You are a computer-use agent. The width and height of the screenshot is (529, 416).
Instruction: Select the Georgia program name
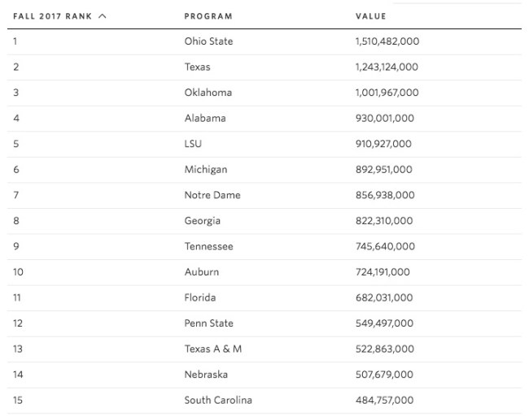coord(203,221)
